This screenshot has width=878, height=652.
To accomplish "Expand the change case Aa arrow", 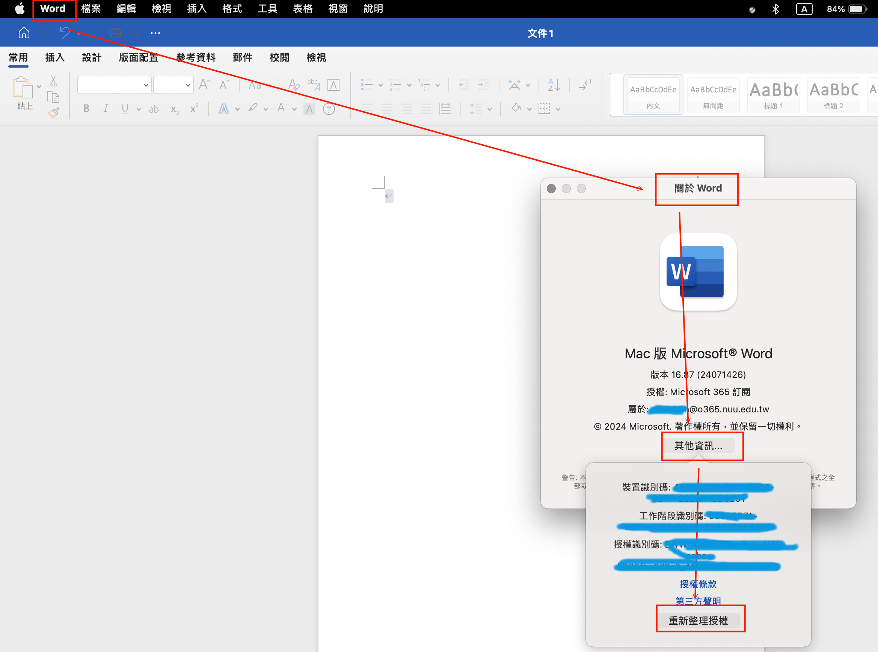I will point(269,85).
